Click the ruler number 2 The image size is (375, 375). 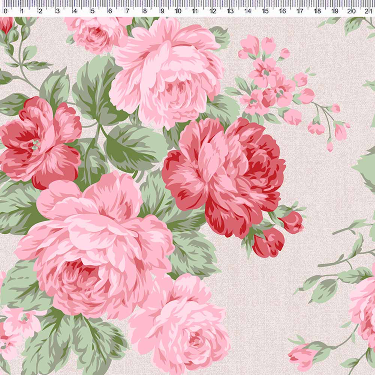[x=40, y=11]
